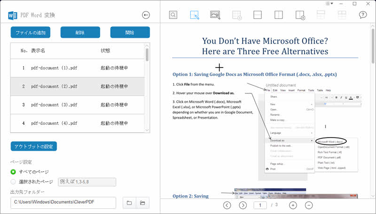Click the Option 1 heading in preview
This screenshot has width=376, height=214.
click(x=255, y=75)
